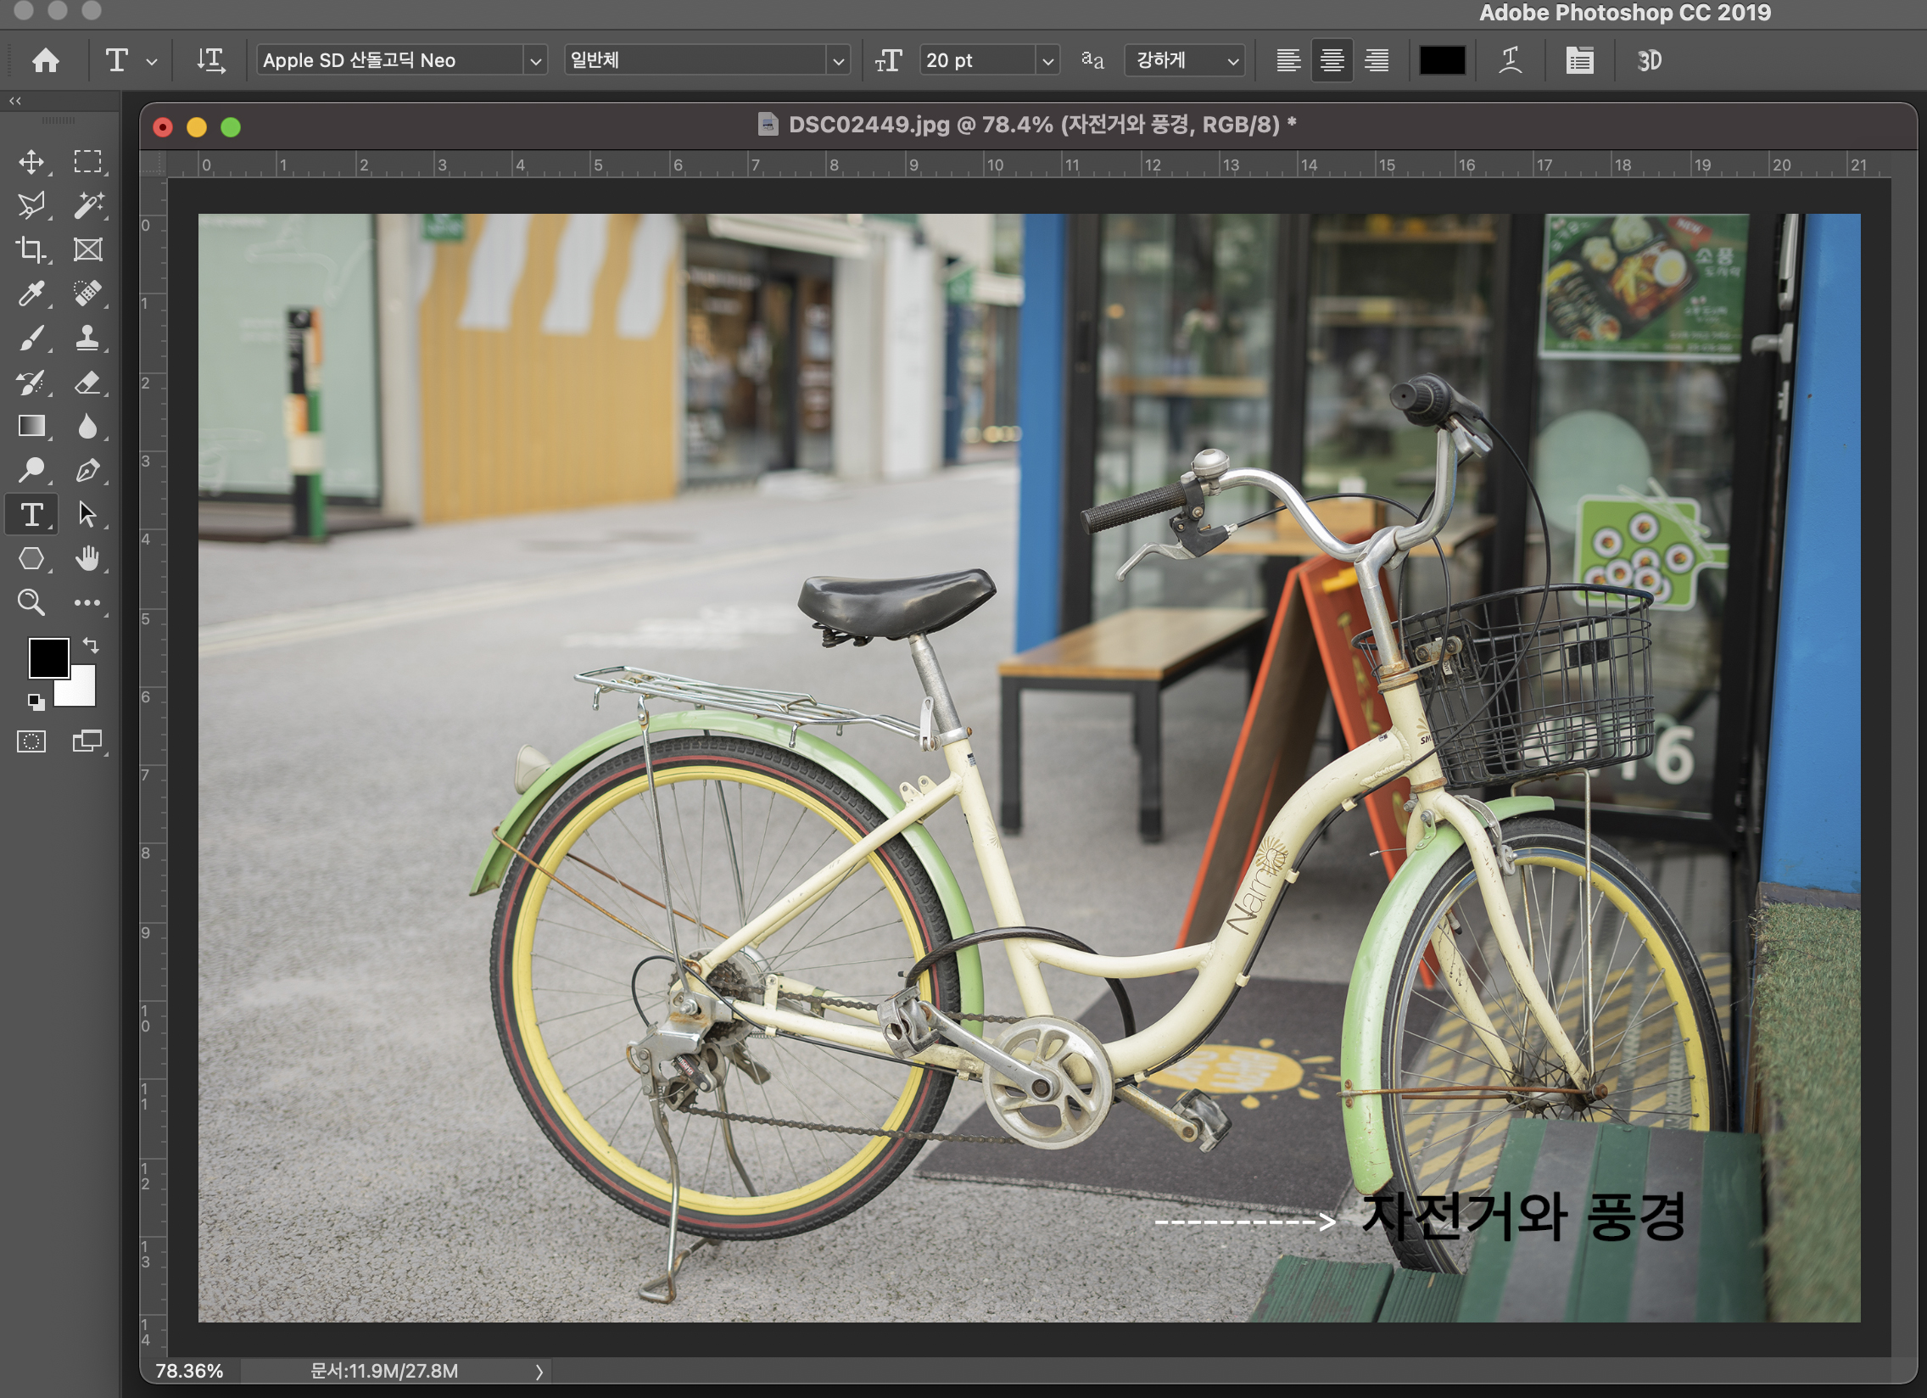Select the Zoom tool
This screenshot has width=1927, height=1398.
coord(31,602)
